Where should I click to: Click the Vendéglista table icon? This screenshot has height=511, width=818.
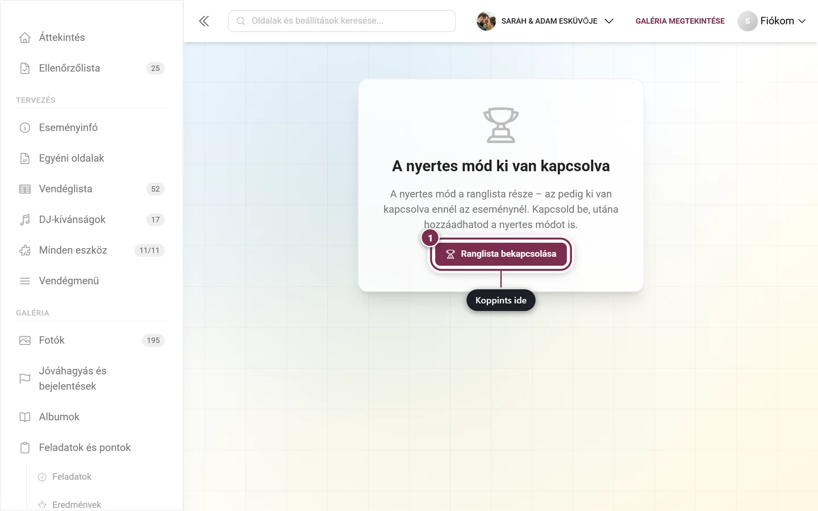coord(25,189)
